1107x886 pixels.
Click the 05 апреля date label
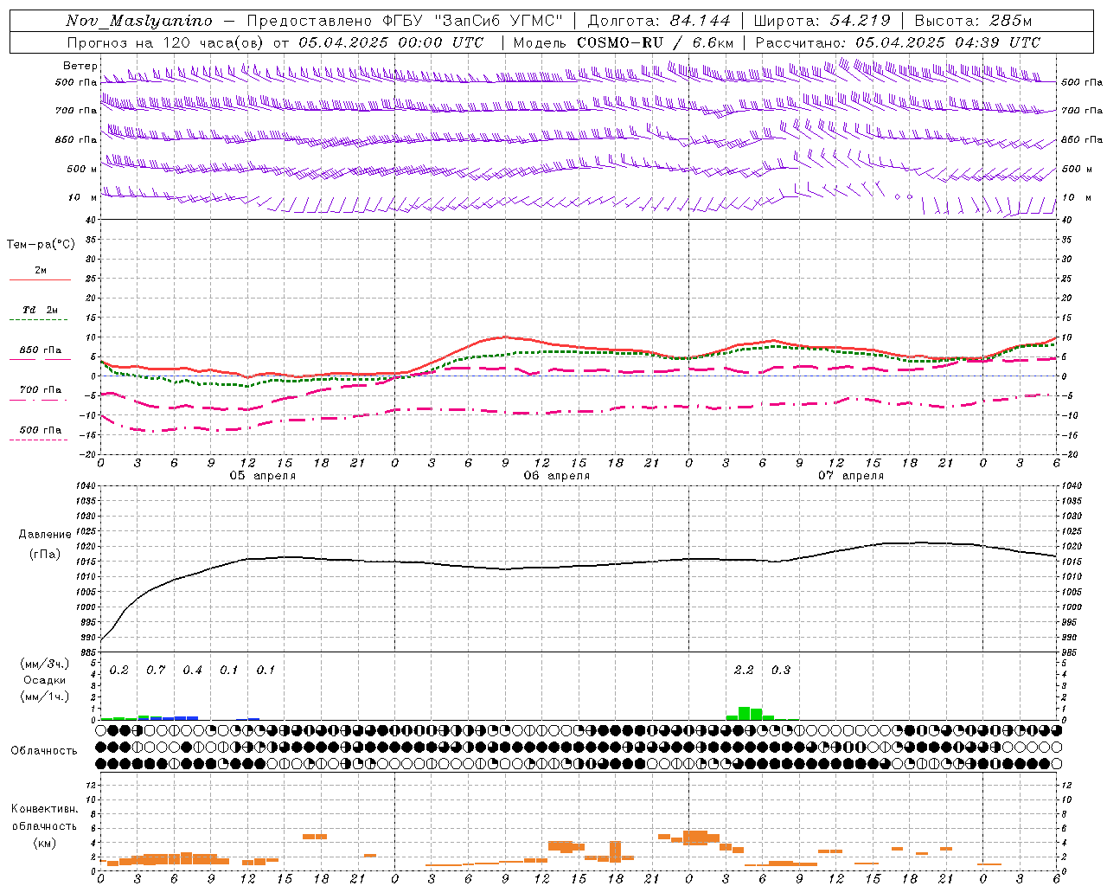coord(262,476)
